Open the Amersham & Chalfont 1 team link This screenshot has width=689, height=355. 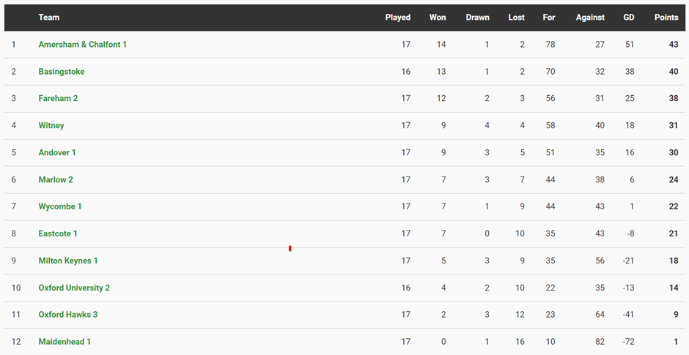pyautogui.click(x=82, y=45)
